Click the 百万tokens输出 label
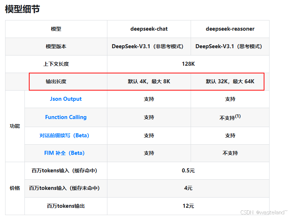294x218 pixels. click(66, 206)
